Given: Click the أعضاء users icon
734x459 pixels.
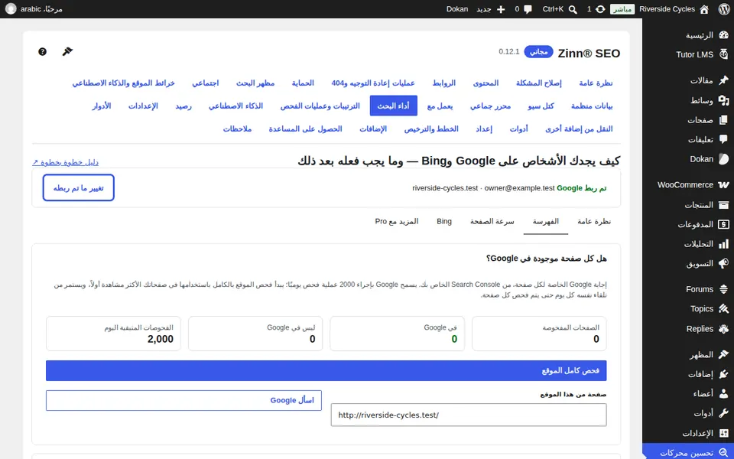Looking at the screenshot, I should (x=723, y=394).
